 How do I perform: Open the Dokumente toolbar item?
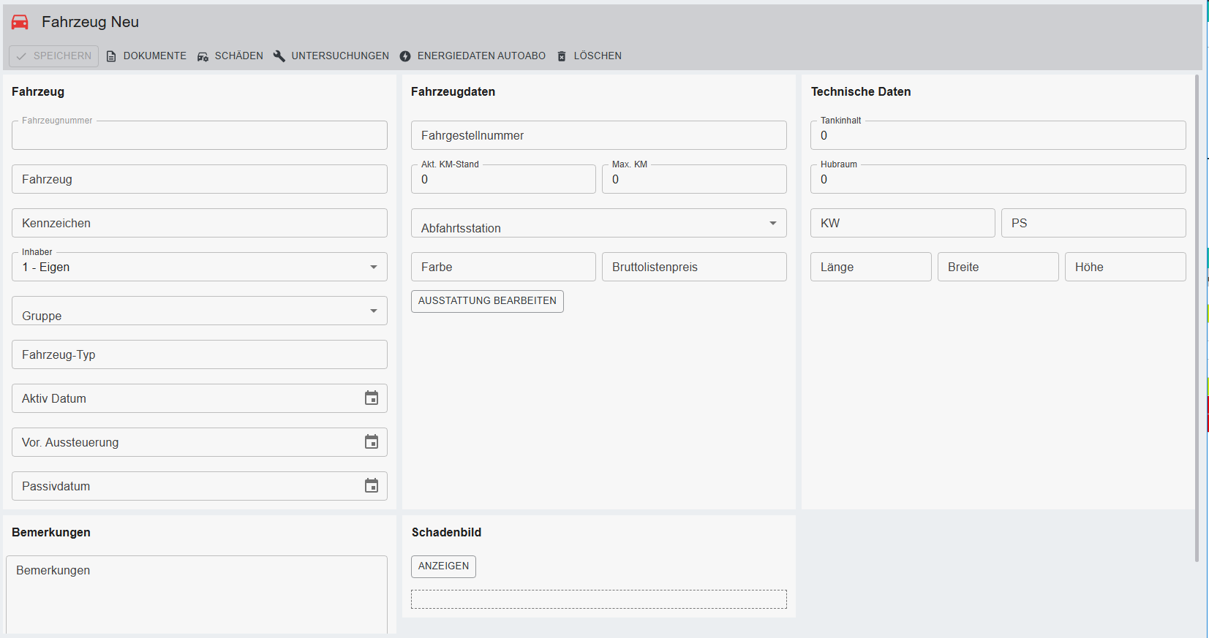[x=154, y=56]
